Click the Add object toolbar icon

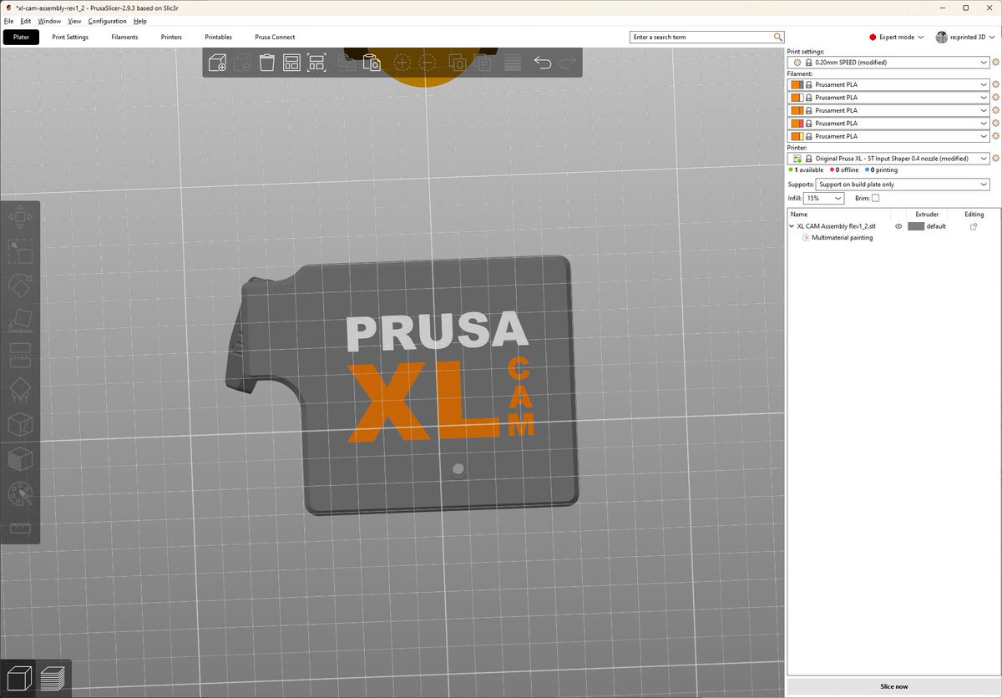point(217,63)
